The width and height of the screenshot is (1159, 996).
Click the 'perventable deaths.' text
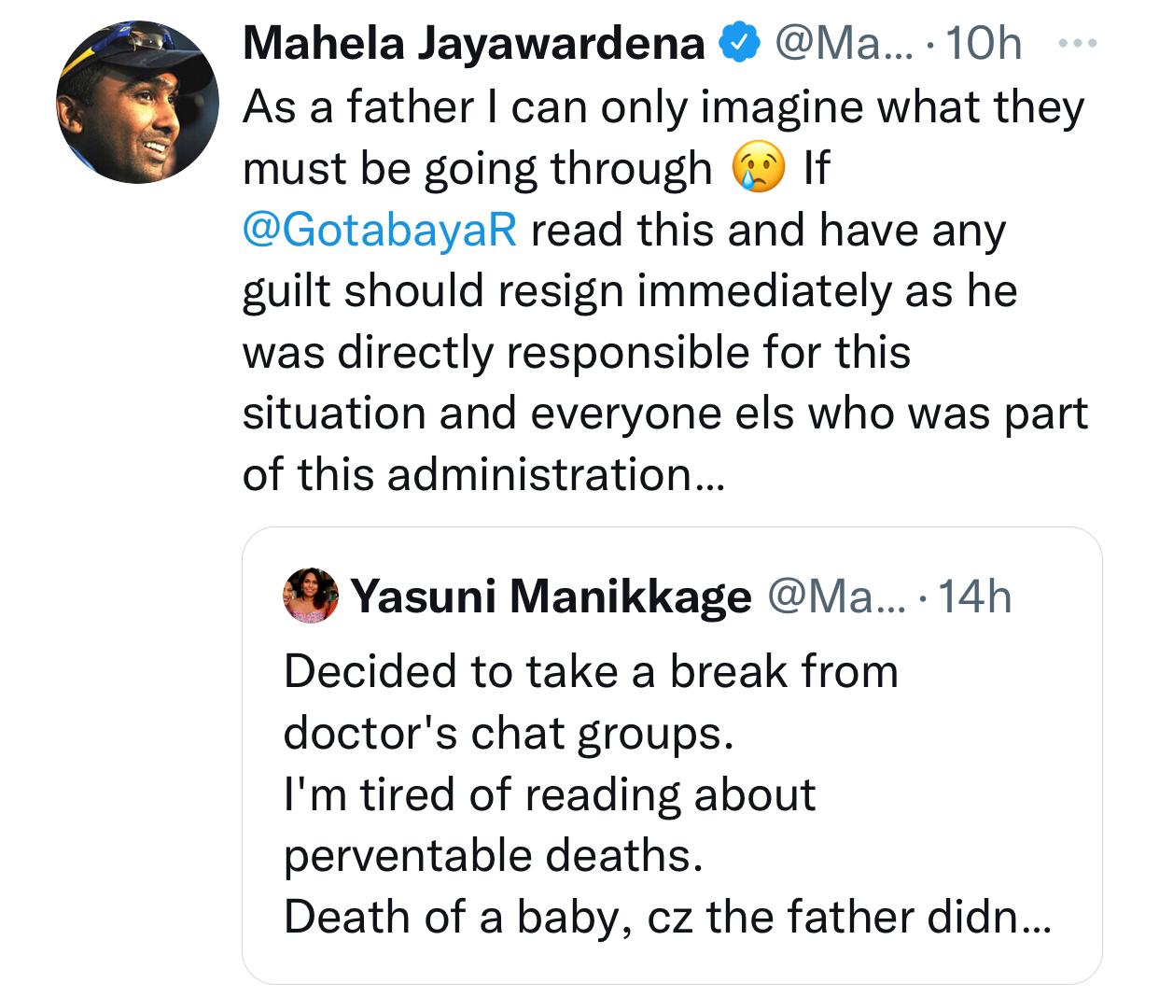[x=493, y=856]
